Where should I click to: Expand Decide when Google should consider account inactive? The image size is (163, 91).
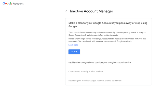(108, 62)
